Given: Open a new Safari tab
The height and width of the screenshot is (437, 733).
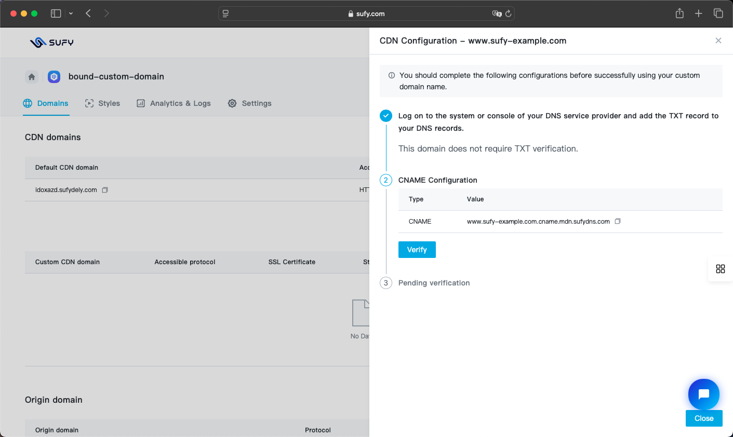Looking at the screenshot, I should (x=699, y=13).
